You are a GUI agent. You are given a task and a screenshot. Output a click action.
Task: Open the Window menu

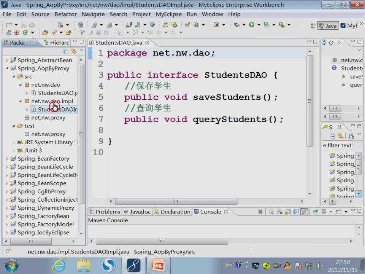click(x=212, y=14)
